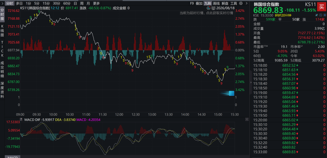Viewport: 327px width, 158px height.
Task: Collapse the right quote panel handle
Action: (x=251, y=82)
